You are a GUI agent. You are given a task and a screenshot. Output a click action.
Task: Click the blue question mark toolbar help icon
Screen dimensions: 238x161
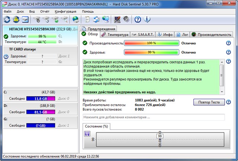click(x=138, y=19)
